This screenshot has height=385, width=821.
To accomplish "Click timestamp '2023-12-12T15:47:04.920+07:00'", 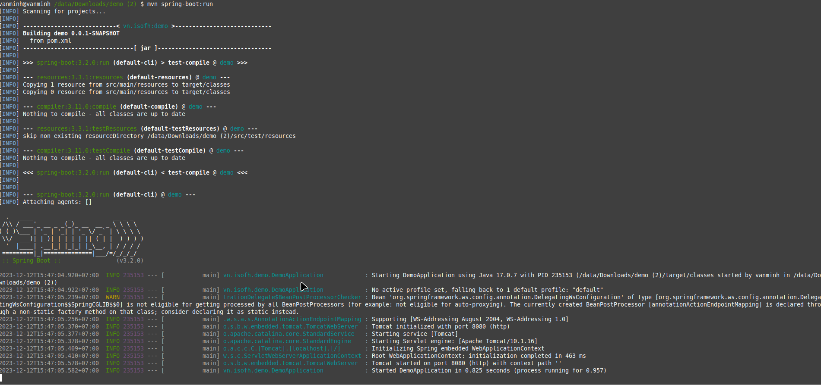I will click(49, 275).
